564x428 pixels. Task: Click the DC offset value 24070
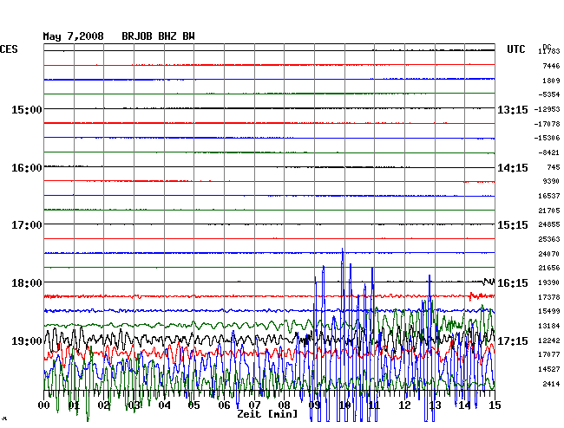click(x=549, y=254)
